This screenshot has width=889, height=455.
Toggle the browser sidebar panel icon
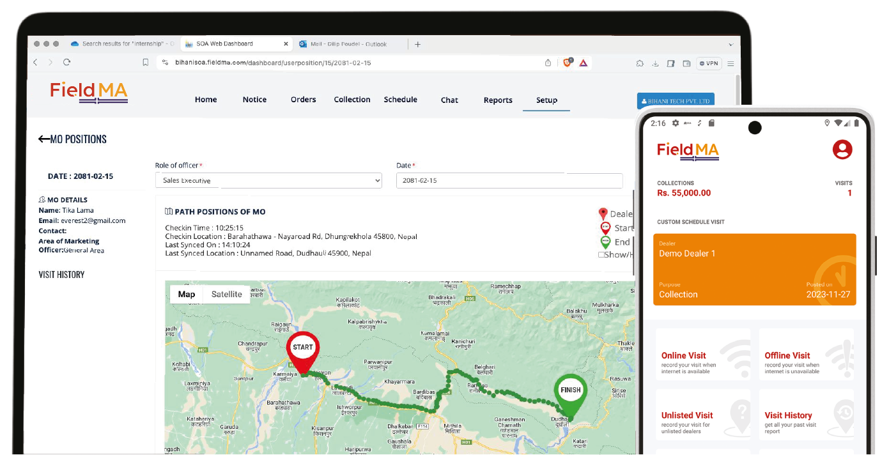[x=670, y=63]
